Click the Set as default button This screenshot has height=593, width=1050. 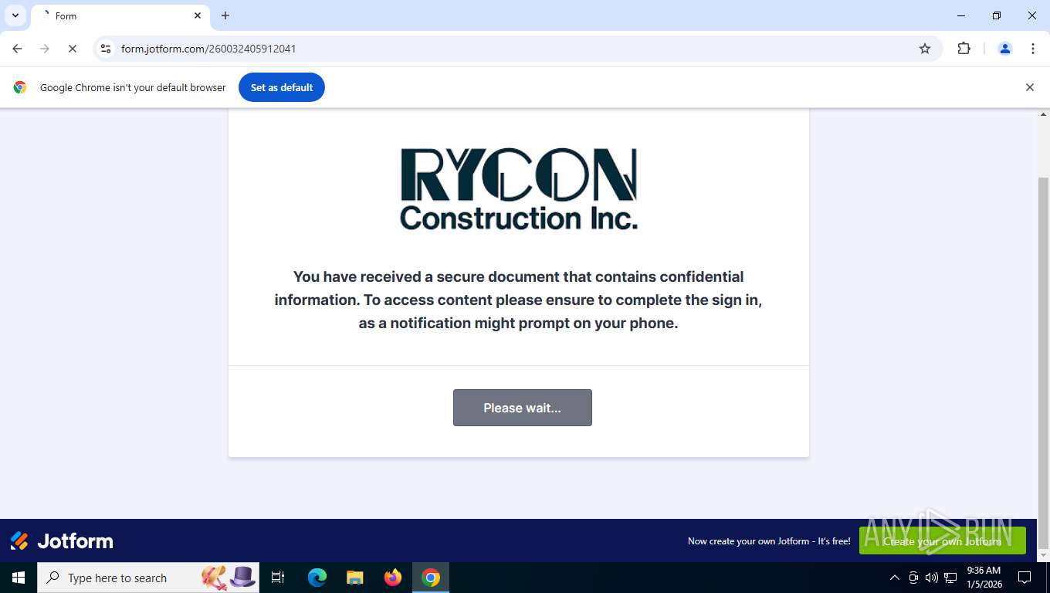point(282,87)
